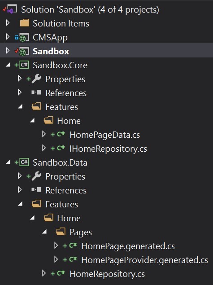Select Home label under Sandbox.Data

69,218
